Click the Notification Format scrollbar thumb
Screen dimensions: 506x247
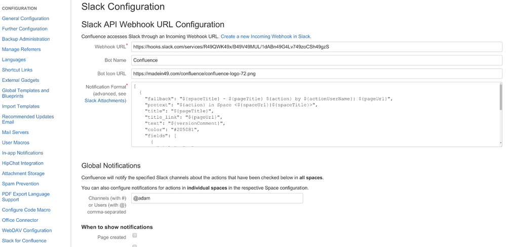(500, 97)
